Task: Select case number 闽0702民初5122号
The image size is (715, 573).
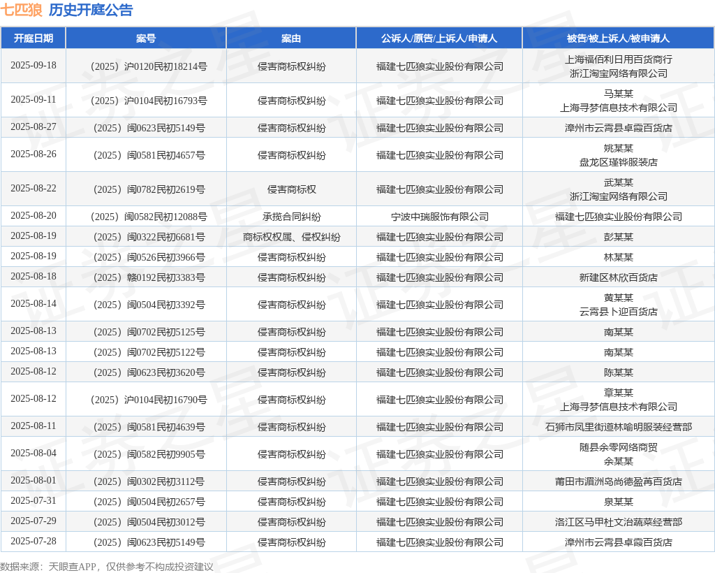Action: click(x=149, y=353)
